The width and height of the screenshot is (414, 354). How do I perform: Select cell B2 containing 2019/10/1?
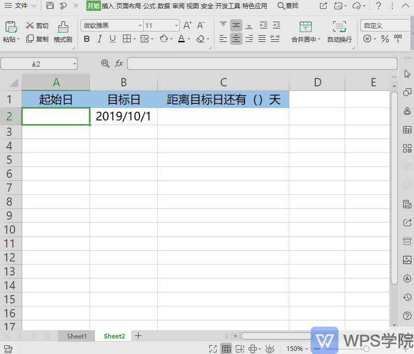pyautogui.click(x=124, y=116)
